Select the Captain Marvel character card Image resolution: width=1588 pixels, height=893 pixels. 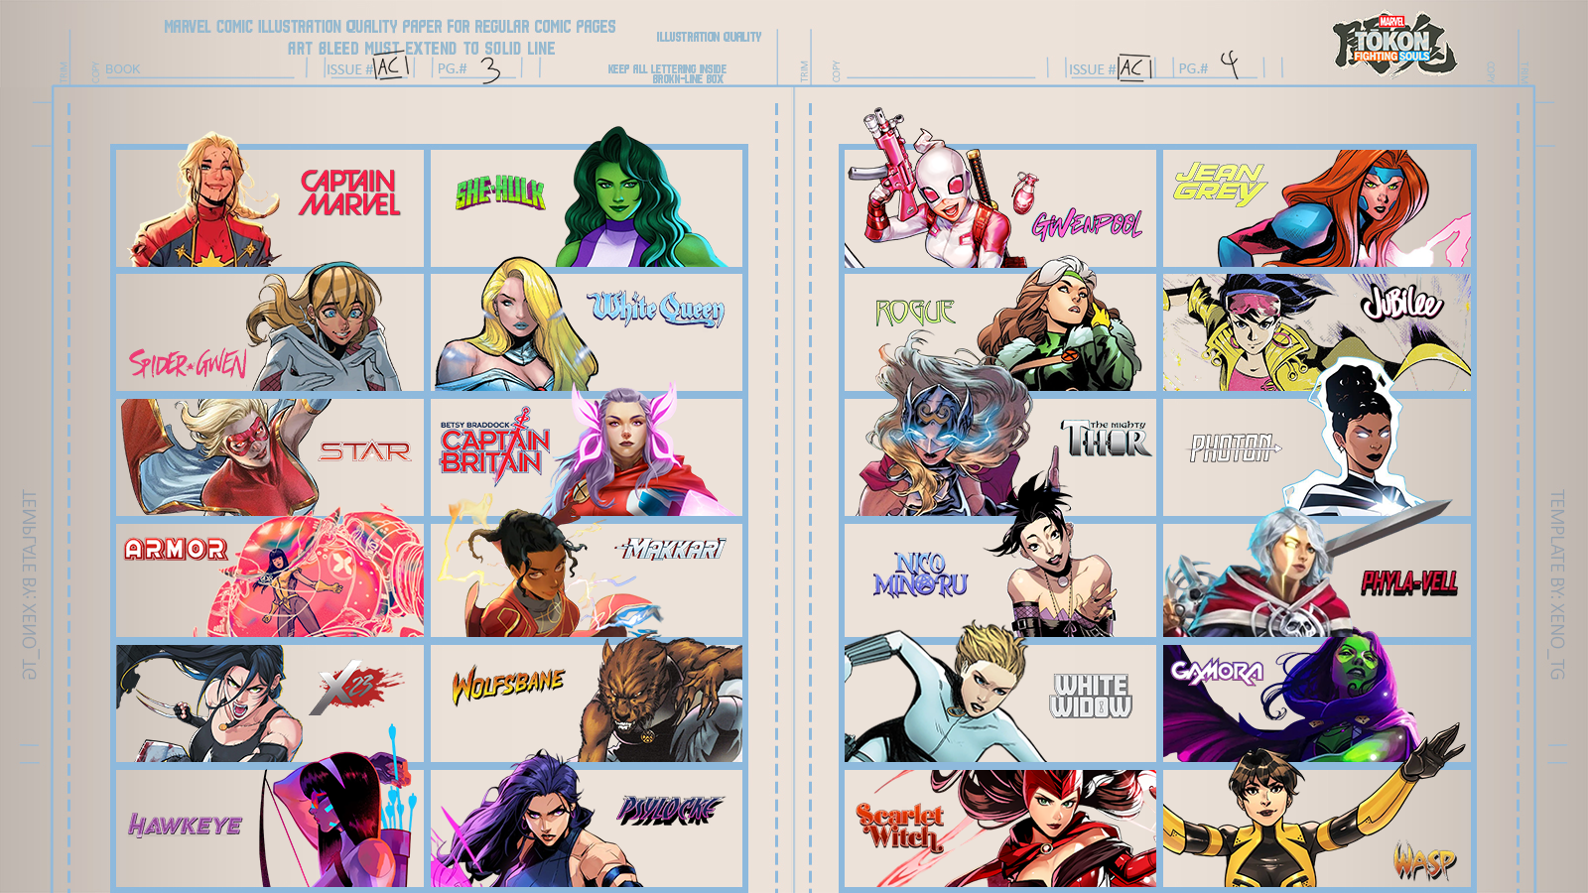click(270, 208)
